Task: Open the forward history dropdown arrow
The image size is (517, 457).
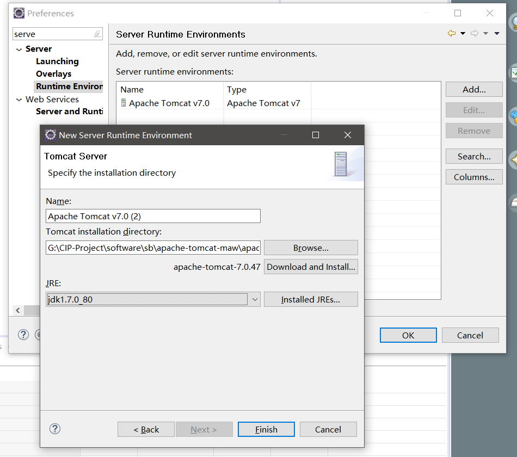Action: click(x=485, y=33)
